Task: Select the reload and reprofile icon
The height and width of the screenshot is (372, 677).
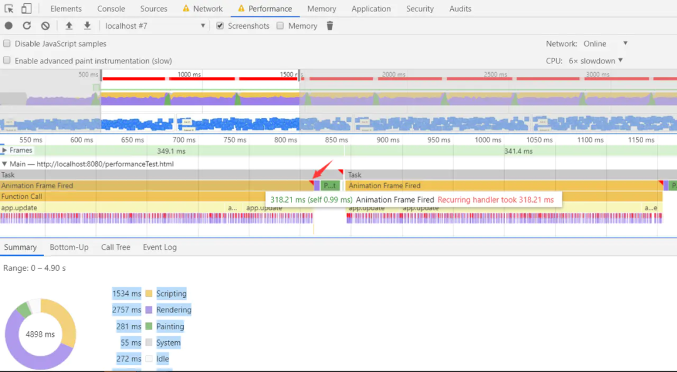Action: coord(26,26)
